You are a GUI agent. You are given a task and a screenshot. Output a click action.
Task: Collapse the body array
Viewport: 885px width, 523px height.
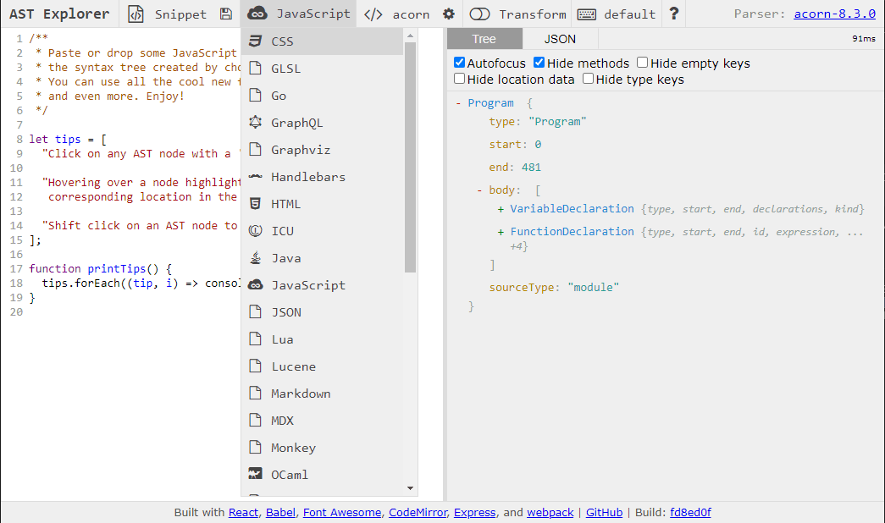point(479,190)
